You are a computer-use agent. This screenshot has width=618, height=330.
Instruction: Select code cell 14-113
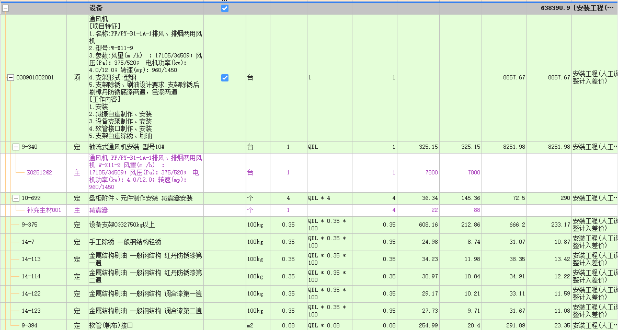click(x=31, y=259)
